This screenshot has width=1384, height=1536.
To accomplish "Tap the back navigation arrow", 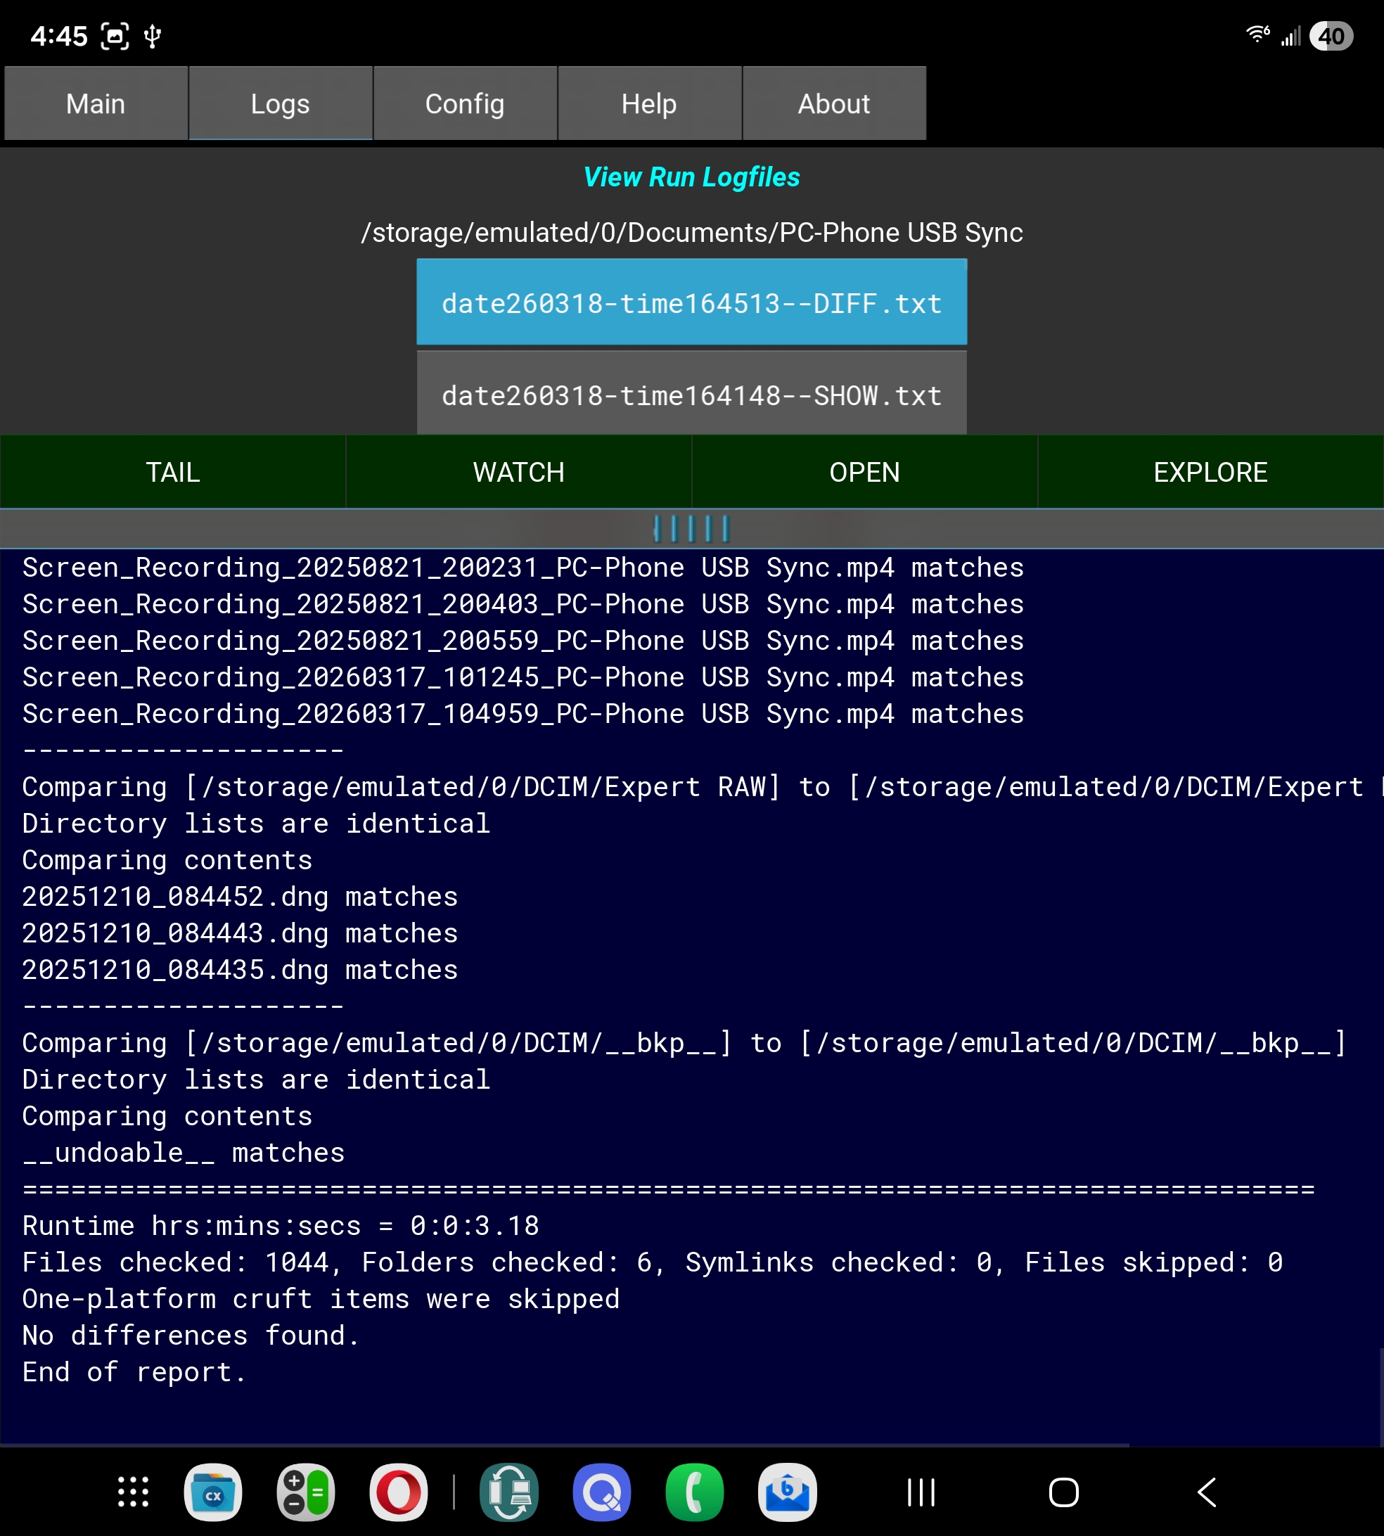I will coord(1207,1492).
